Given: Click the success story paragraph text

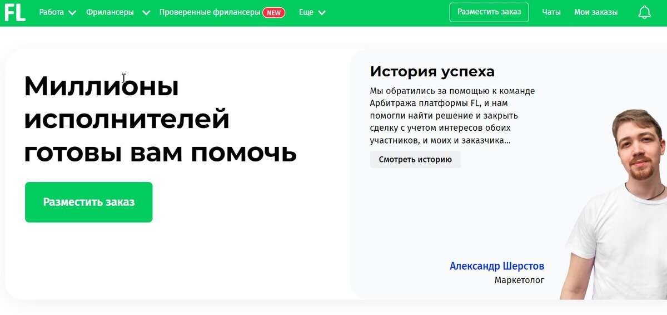Looking at the screenshot, I should [452, 116].
